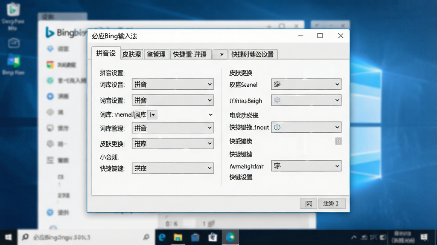This screenshot has height=245, width=437.
Task: Maximize the 必应Bing输入法 dialog
Action: 320,36
